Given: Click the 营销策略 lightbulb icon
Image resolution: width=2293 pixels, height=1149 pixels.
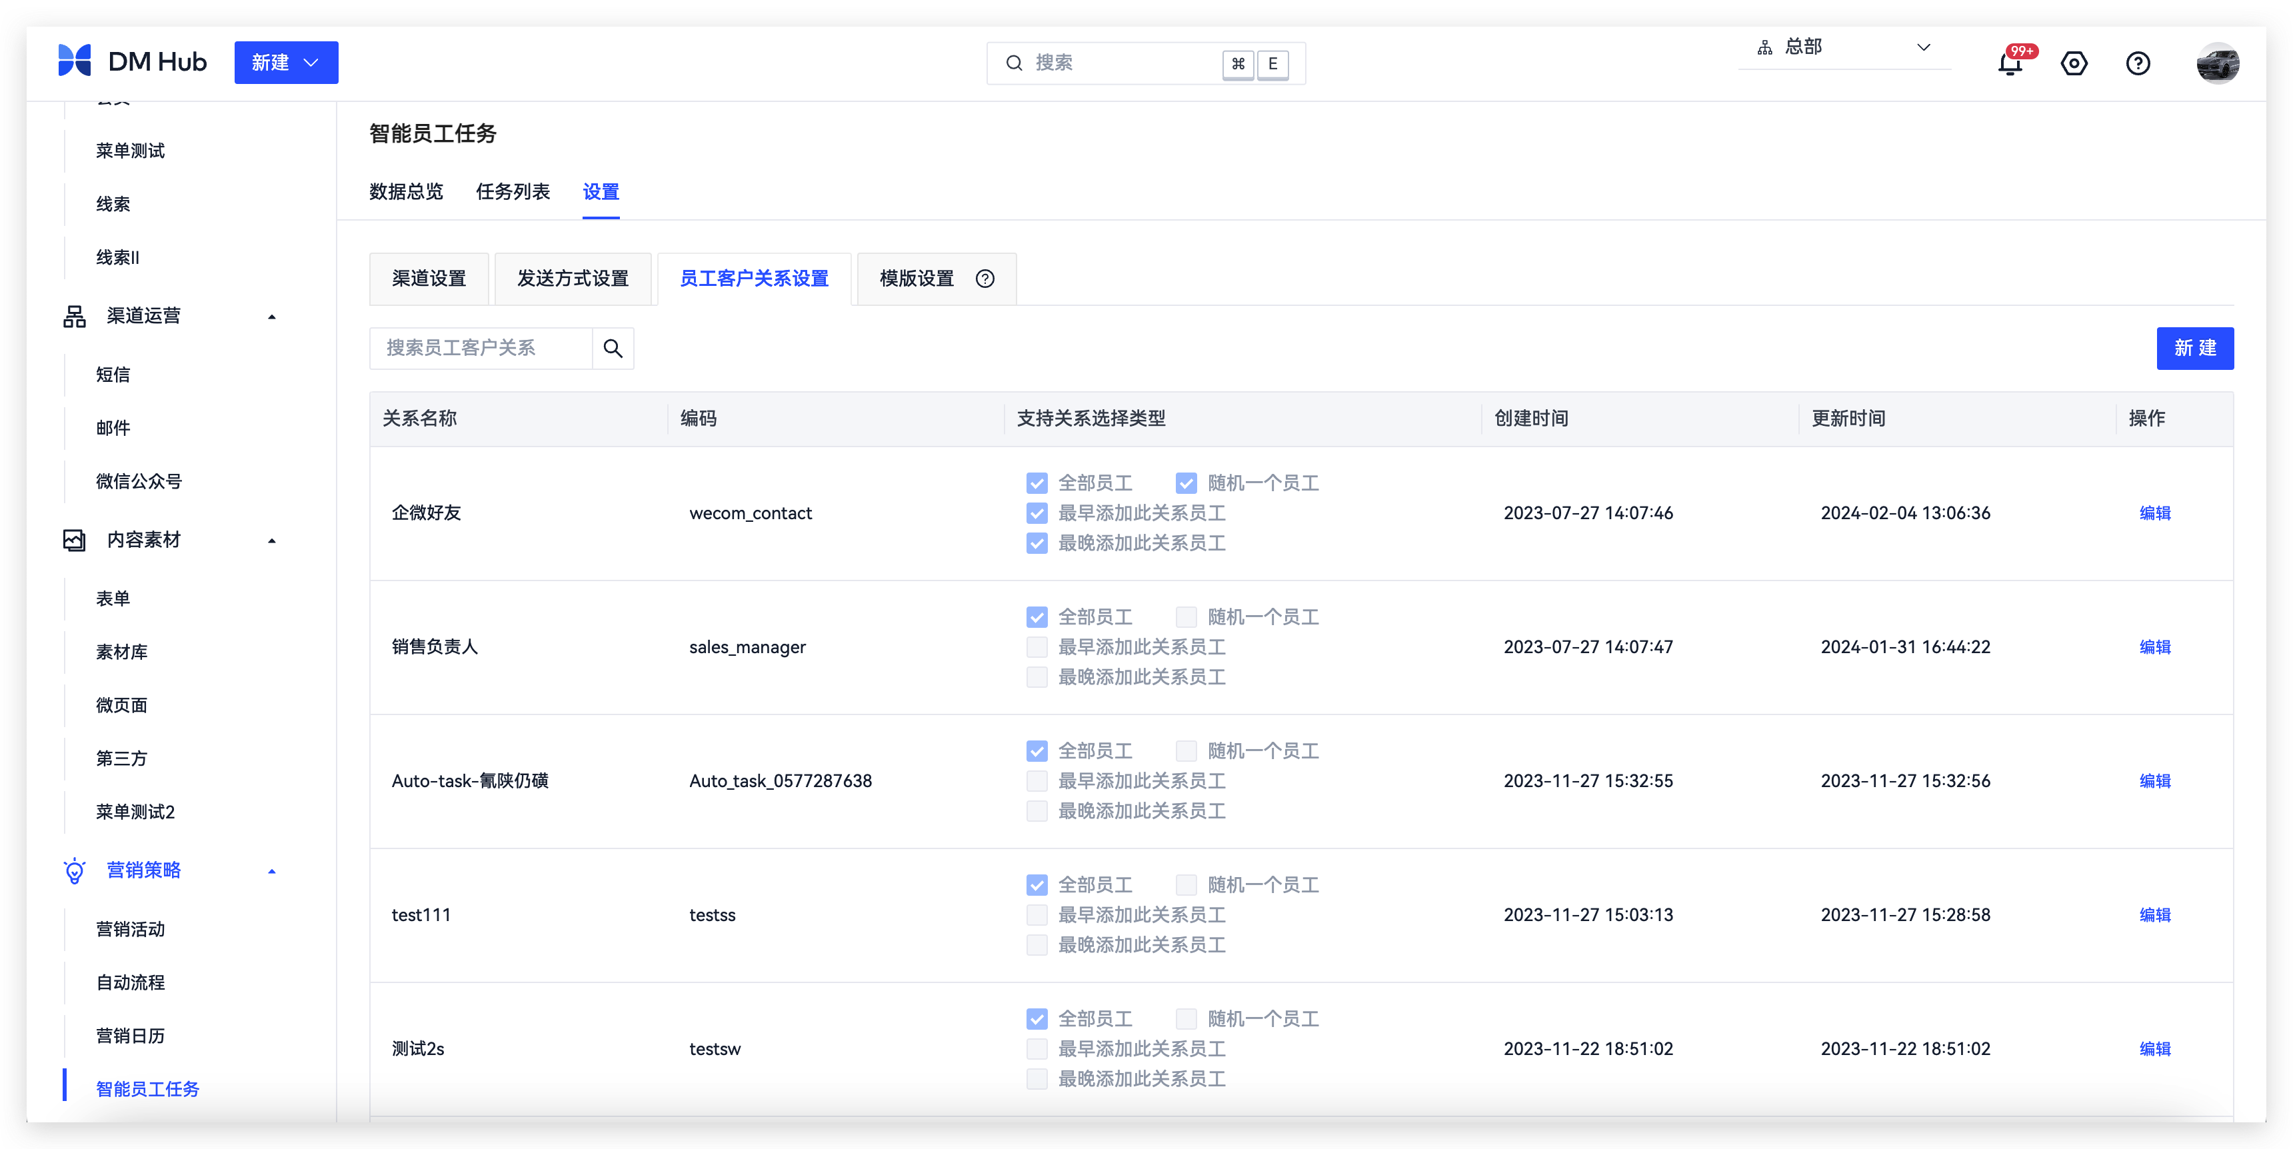Looking at the screenshot, I should point(75,870).
